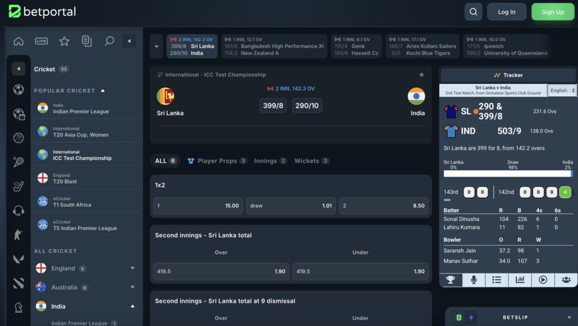
Task: Select the shooter game sport icon
Action: point(19,234)
